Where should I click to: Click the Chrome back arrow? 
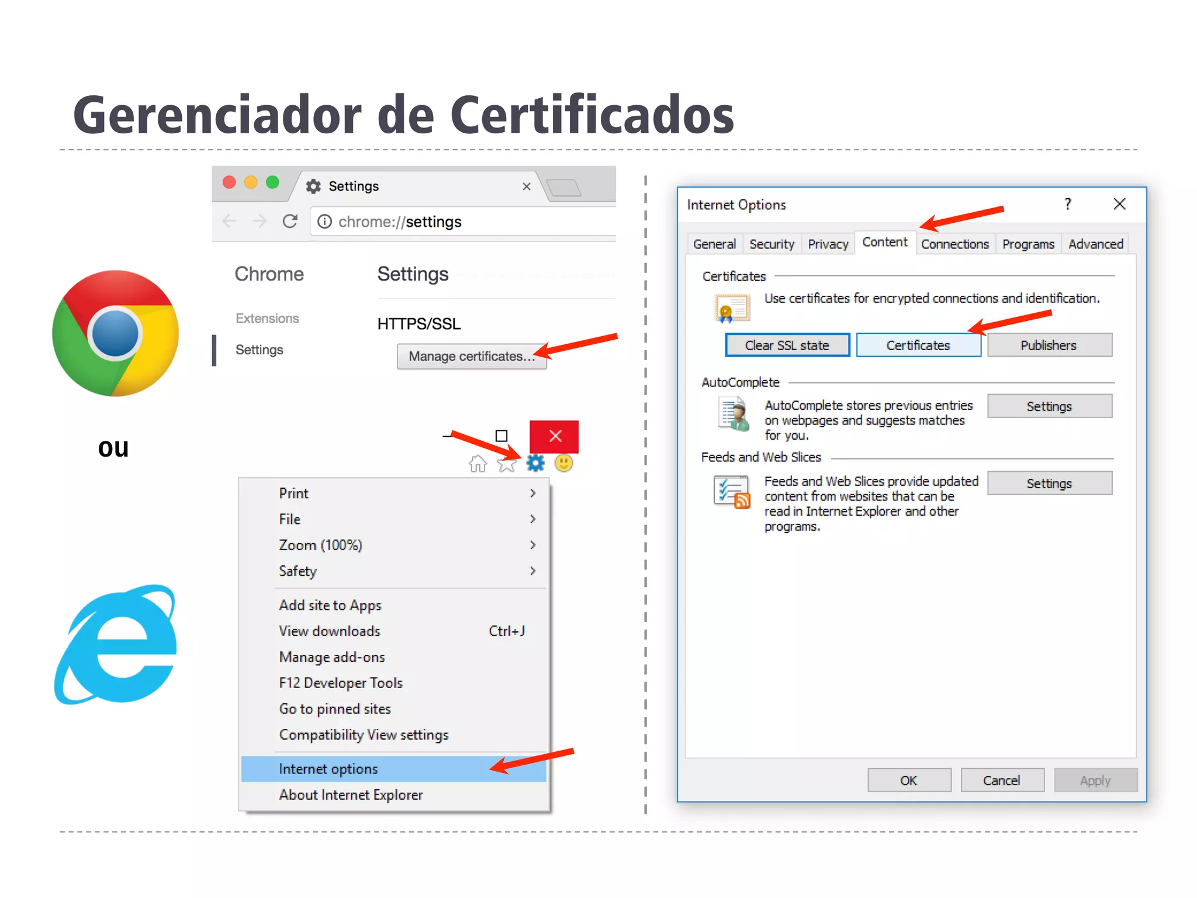[x=230, y=222]
